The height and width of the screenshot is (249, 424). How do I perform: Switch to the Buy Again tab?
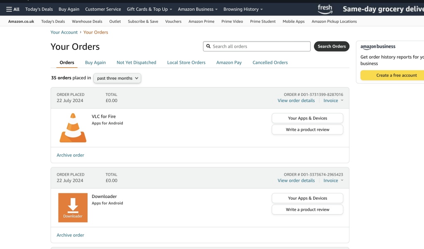pos(95,62)
